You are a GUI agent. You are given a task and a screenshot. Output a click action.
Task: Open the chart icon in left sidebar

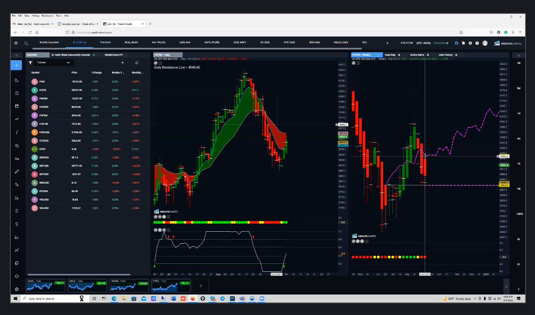[17, 80]
